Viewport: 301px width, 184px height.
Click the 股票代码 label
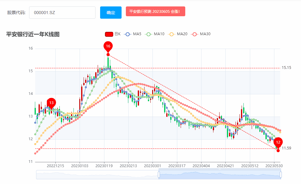click(x=16, y=13)
